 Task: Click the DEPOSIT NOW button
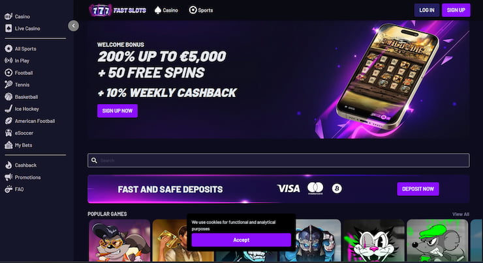coord(418,189)
